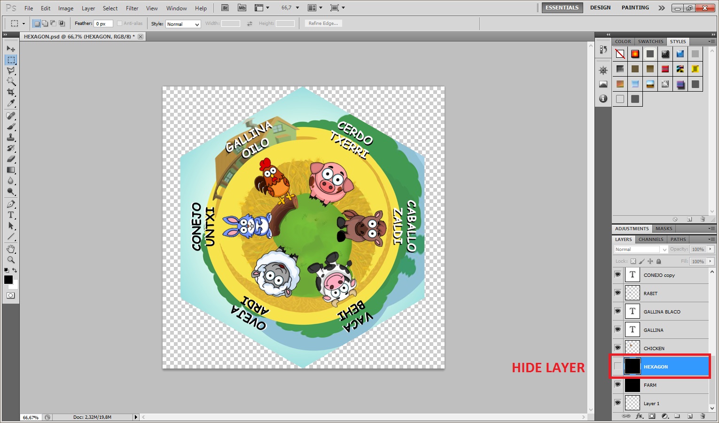Select the Path Selection tool
This screenshot has height=423, width=719.
point(11,226)
